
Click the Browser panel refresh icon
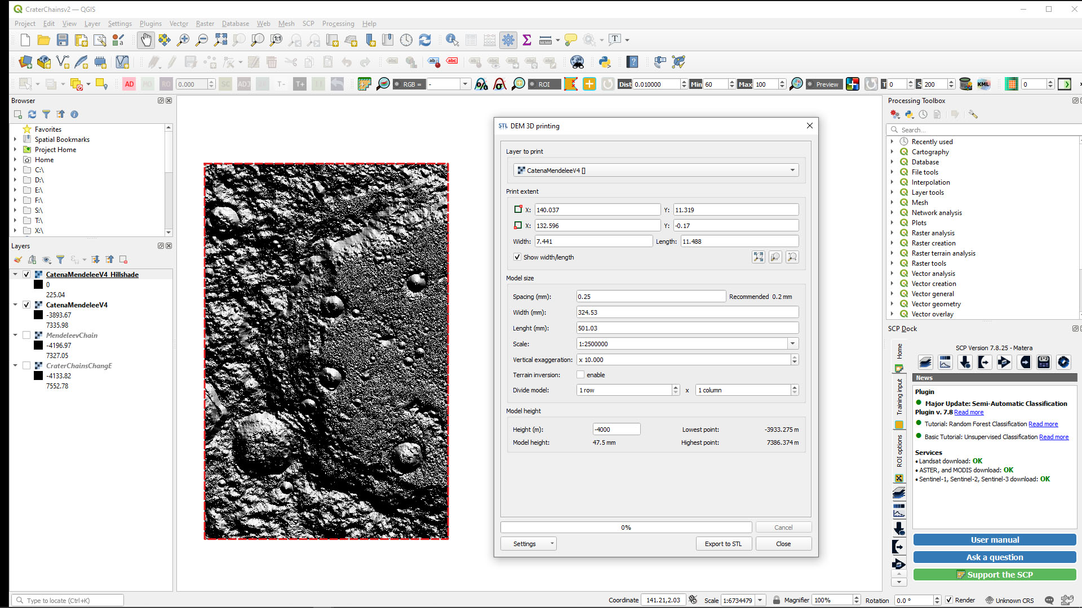(x=32, y=114)
